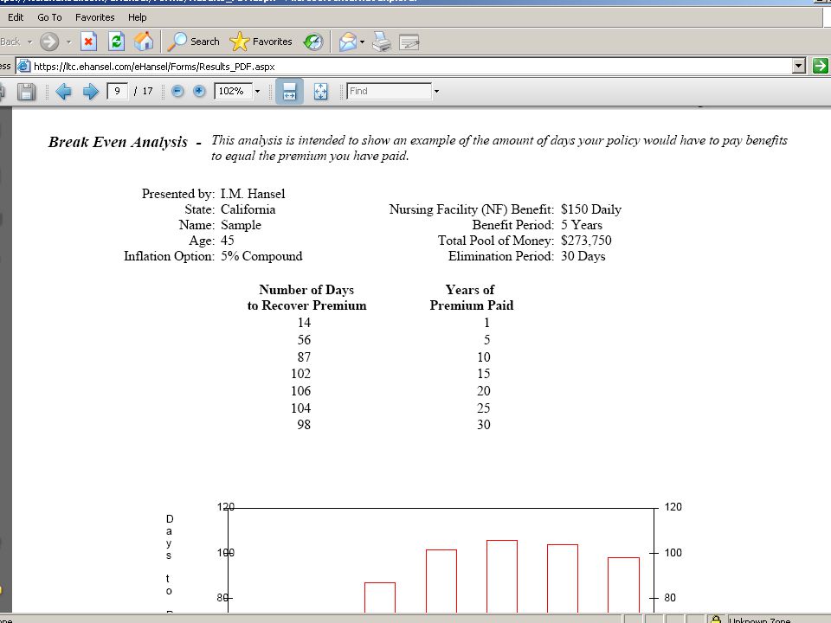
Task: Open the address bar dropdown arrow
Action: click(799, 67)
